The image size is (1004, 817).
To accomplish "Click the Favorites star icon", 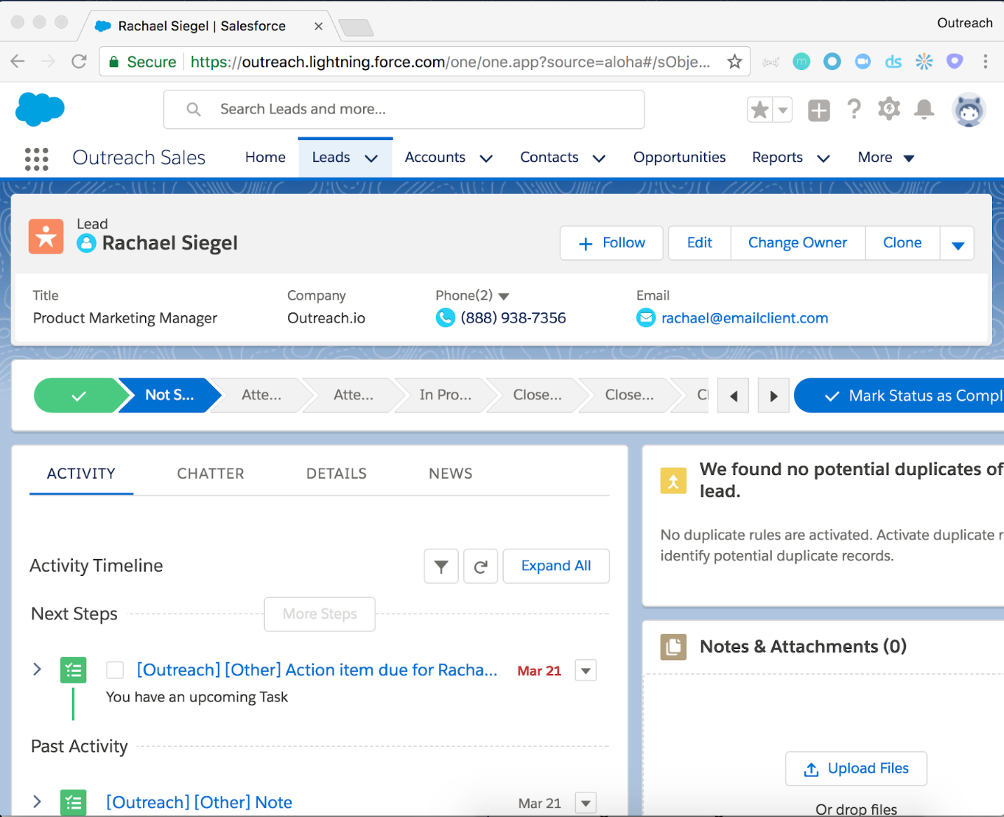I will (x=759, y=109).
